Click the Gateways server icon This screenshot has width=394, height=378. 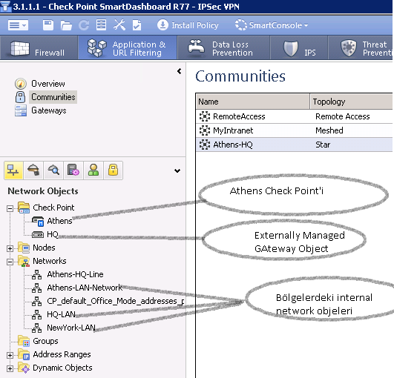21,110
